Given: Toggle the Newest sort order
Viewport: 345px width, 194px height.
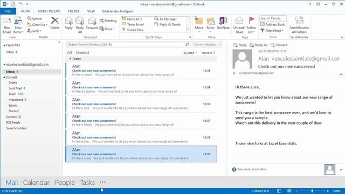Looking at the screenshot, I should 208,53.
